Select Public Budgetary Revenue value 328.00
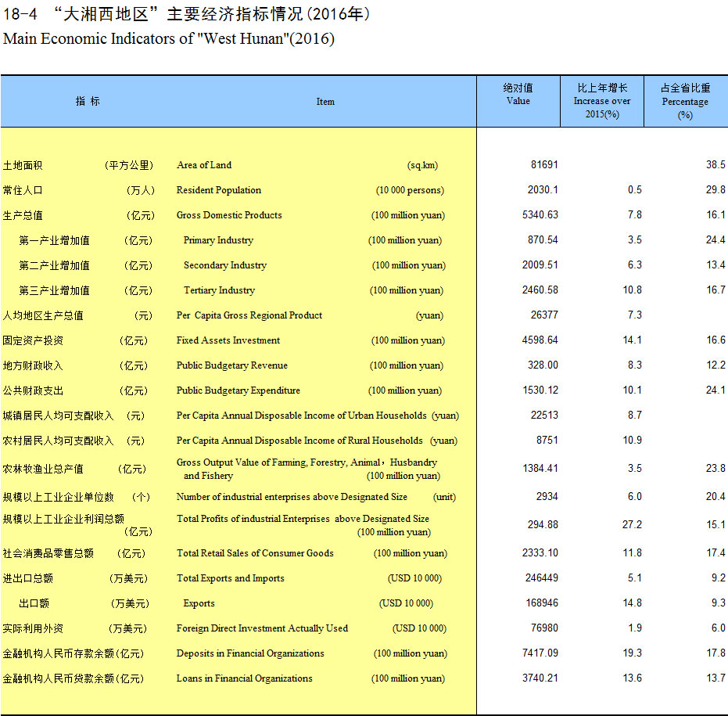Image resolution: width=728 pixels, height=716 pixels. click(x=543, y=365)
